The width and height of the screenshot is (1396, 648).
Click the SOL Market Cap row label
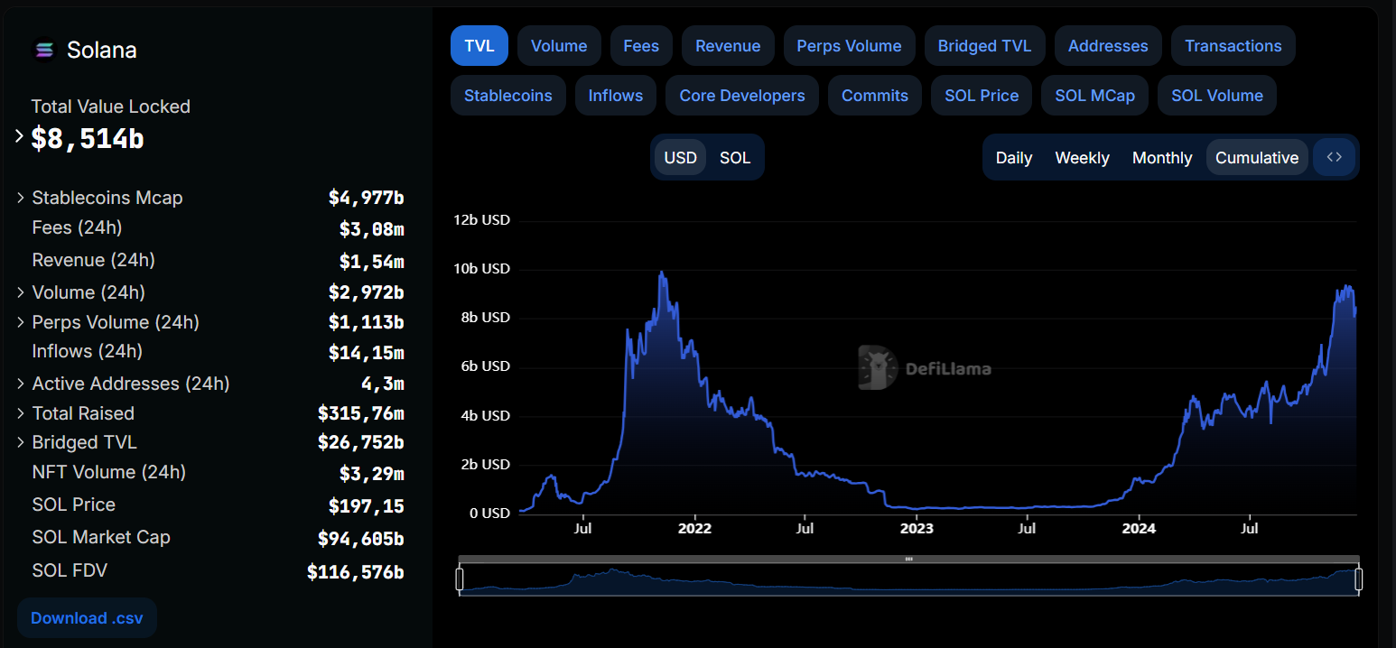pyautogui.click(x=101, y=537)
